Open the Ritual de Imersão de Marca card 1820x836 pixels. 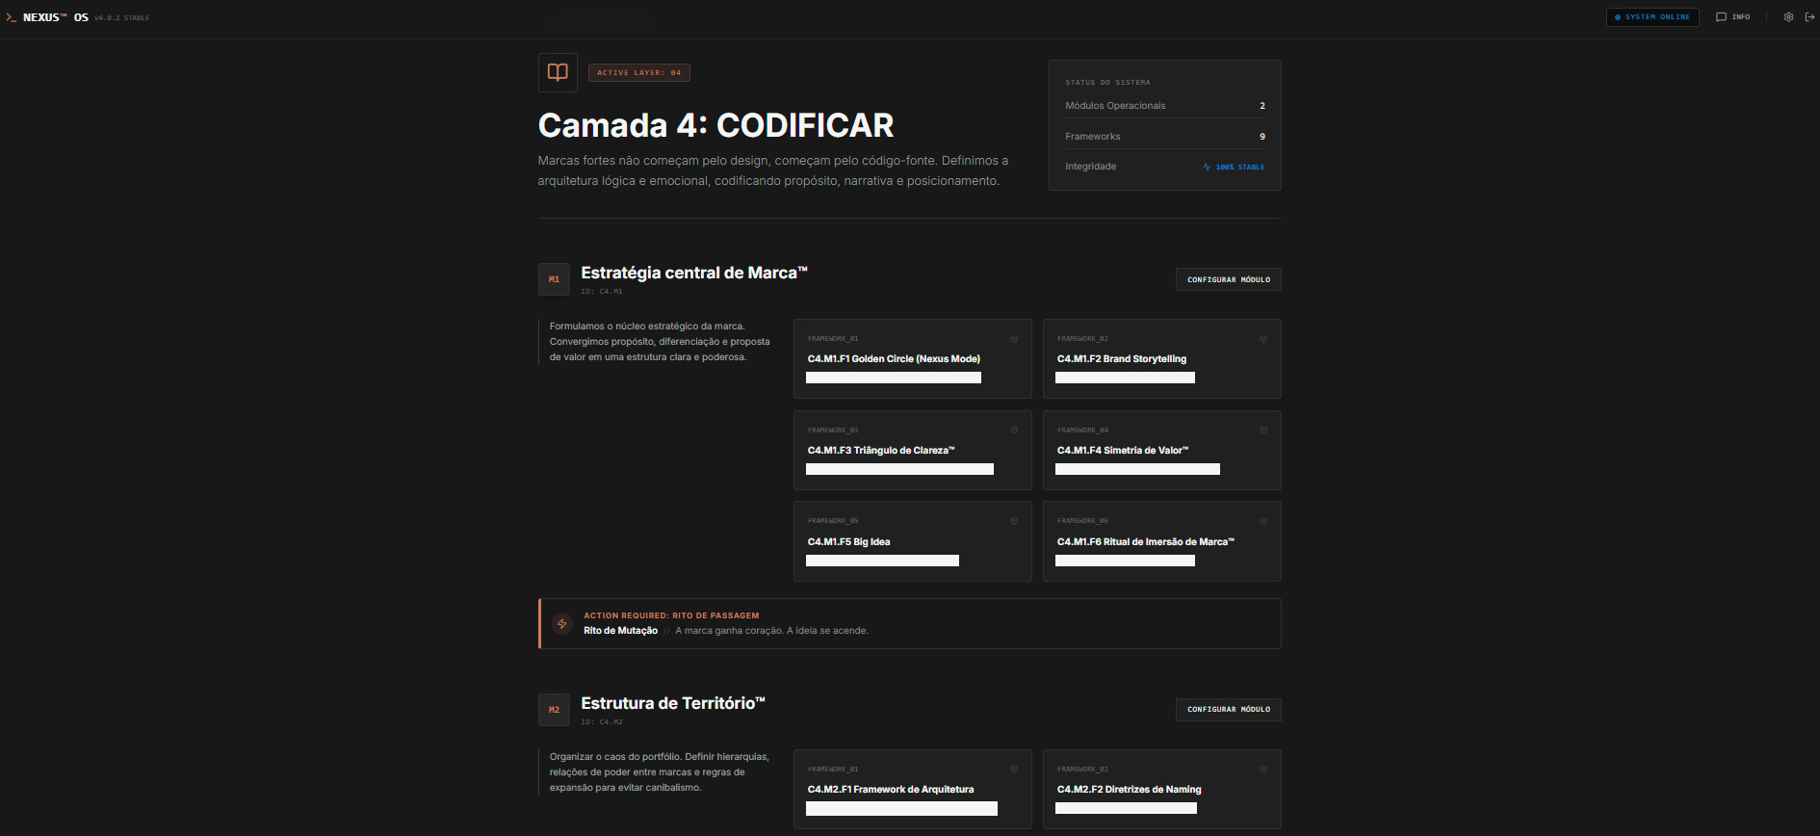pos(1161,541)
